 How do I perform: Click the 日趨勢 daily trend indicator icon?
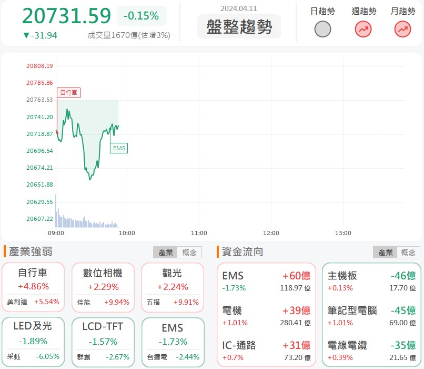coord(322,29)
